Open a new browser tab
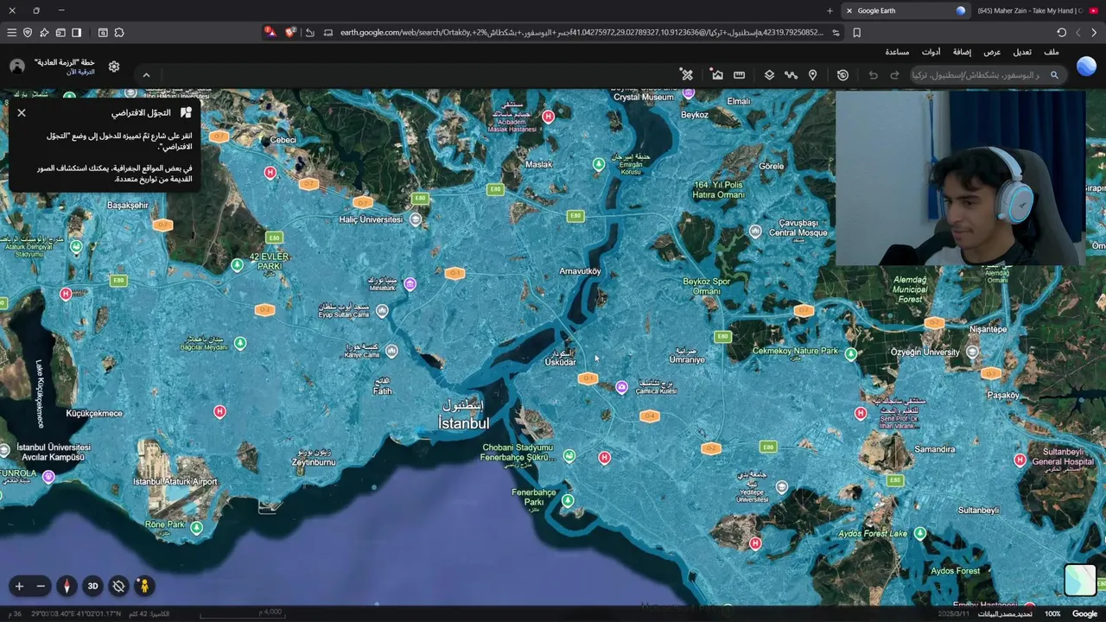This screenshot has width=1106, height=622. (829, 10)
